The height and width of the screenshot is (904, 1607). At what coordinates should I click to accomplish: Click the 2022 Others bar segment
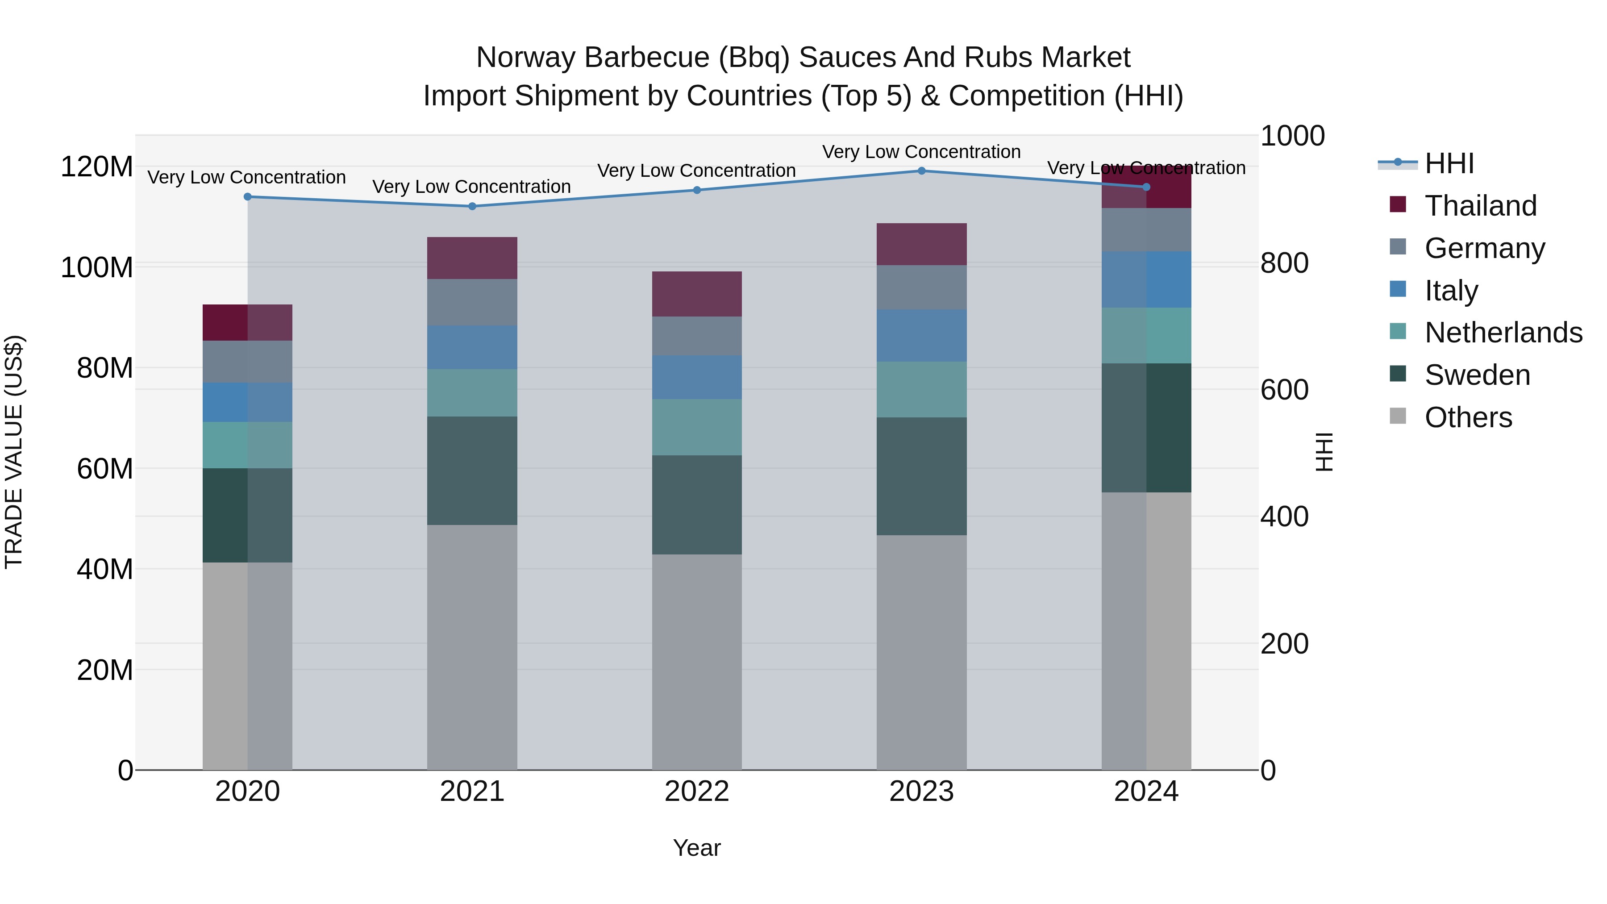697,662
